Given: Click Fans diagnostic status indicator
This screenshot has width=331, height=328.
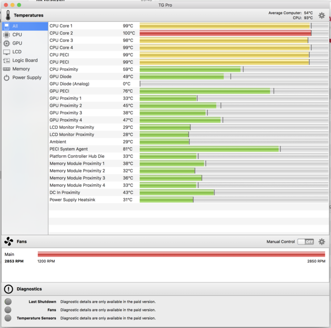Looking at the screenshot, I should pos(8,310).
